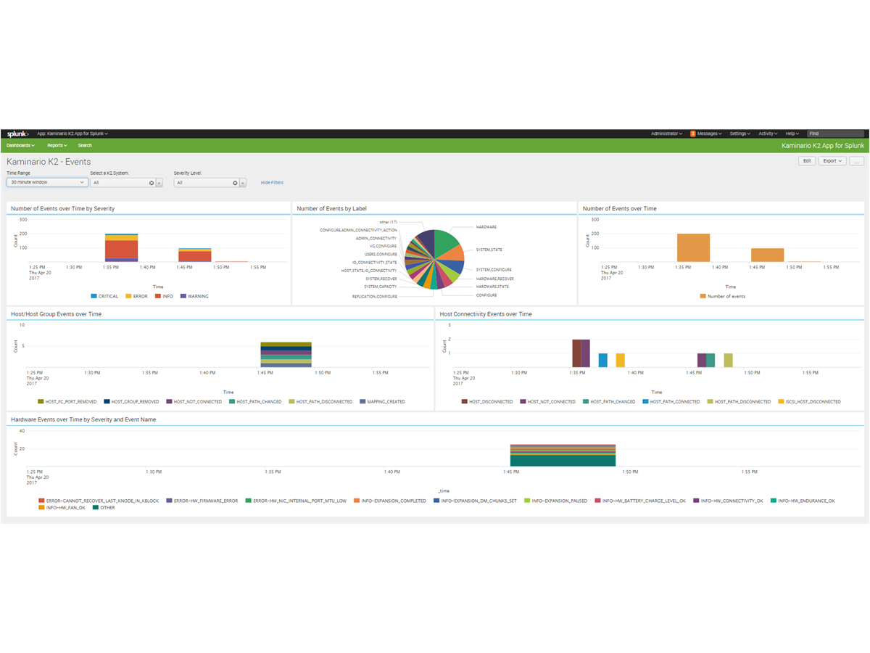
Task: Click the Find search field
Action: click(835, 134)
